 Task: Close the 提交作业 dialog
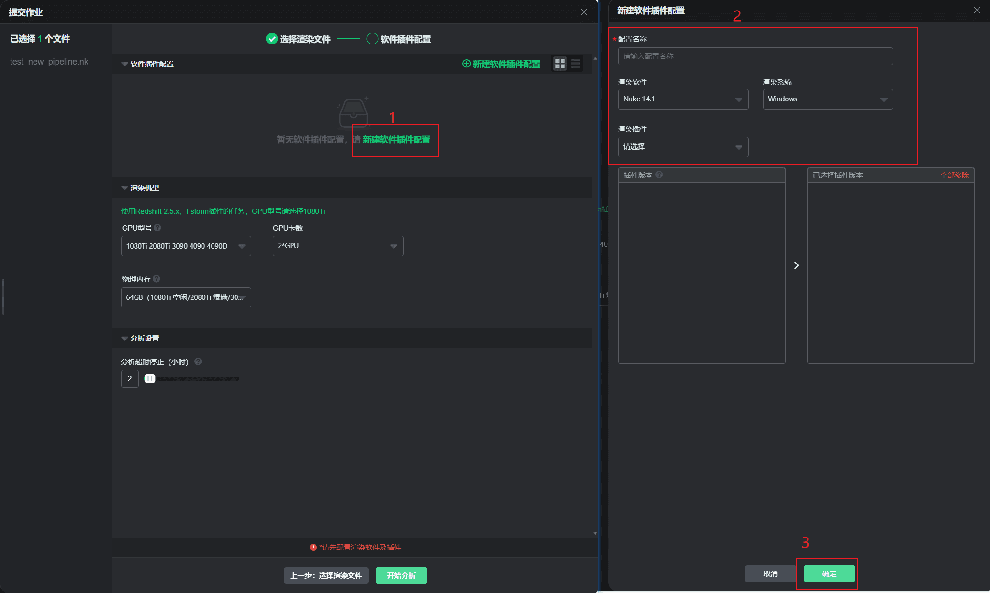[x=584, y=12]
